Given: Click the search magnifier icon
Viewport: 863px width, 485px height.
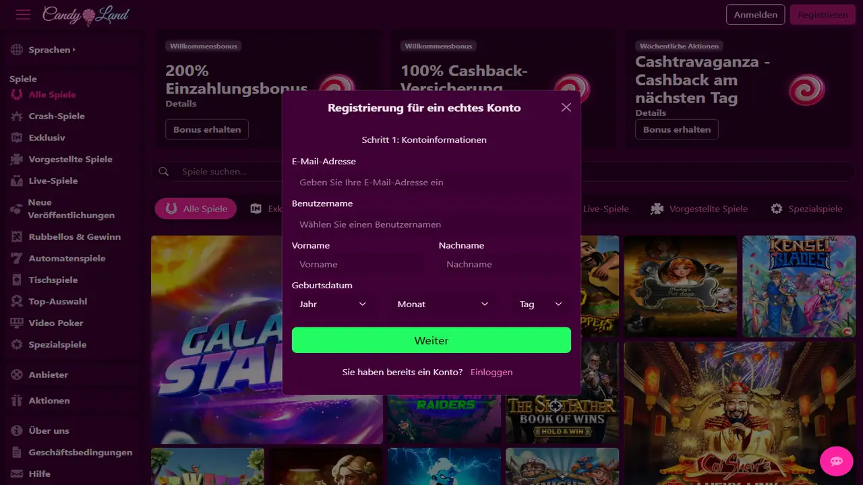Looking at the screenshot, I should click(x=163, y=172).
